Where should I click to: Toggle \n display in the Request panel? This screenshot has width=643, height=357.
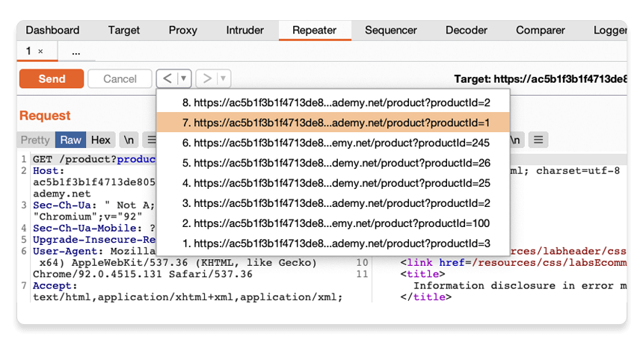point(129,140)
